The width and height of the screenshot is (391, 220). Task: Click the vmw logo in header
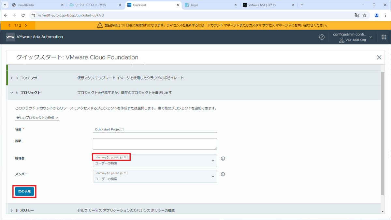click(10, 37)
